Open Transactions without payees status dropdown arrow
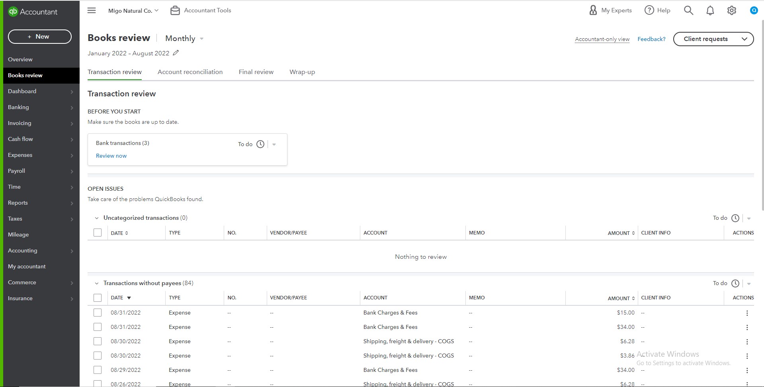Screen dimensions: 764x387 (x=749, y=284)
